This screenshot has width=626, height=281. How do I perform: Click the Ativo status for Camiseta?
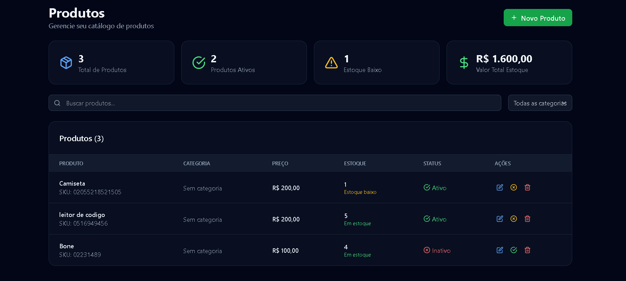pos(435,188)
